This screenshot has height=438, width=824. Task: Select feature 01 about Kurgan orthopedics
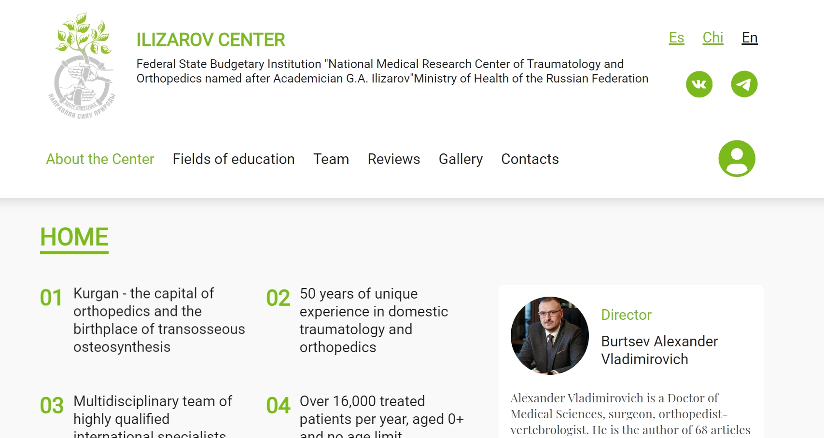pyautogui.click(x=143, y=320)
